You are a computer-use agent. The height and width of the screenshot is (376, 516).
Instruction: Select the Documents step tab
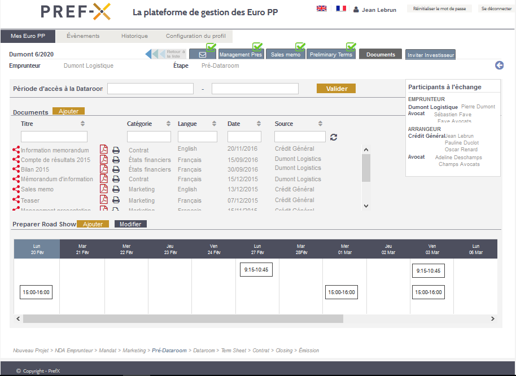(381, 55)
